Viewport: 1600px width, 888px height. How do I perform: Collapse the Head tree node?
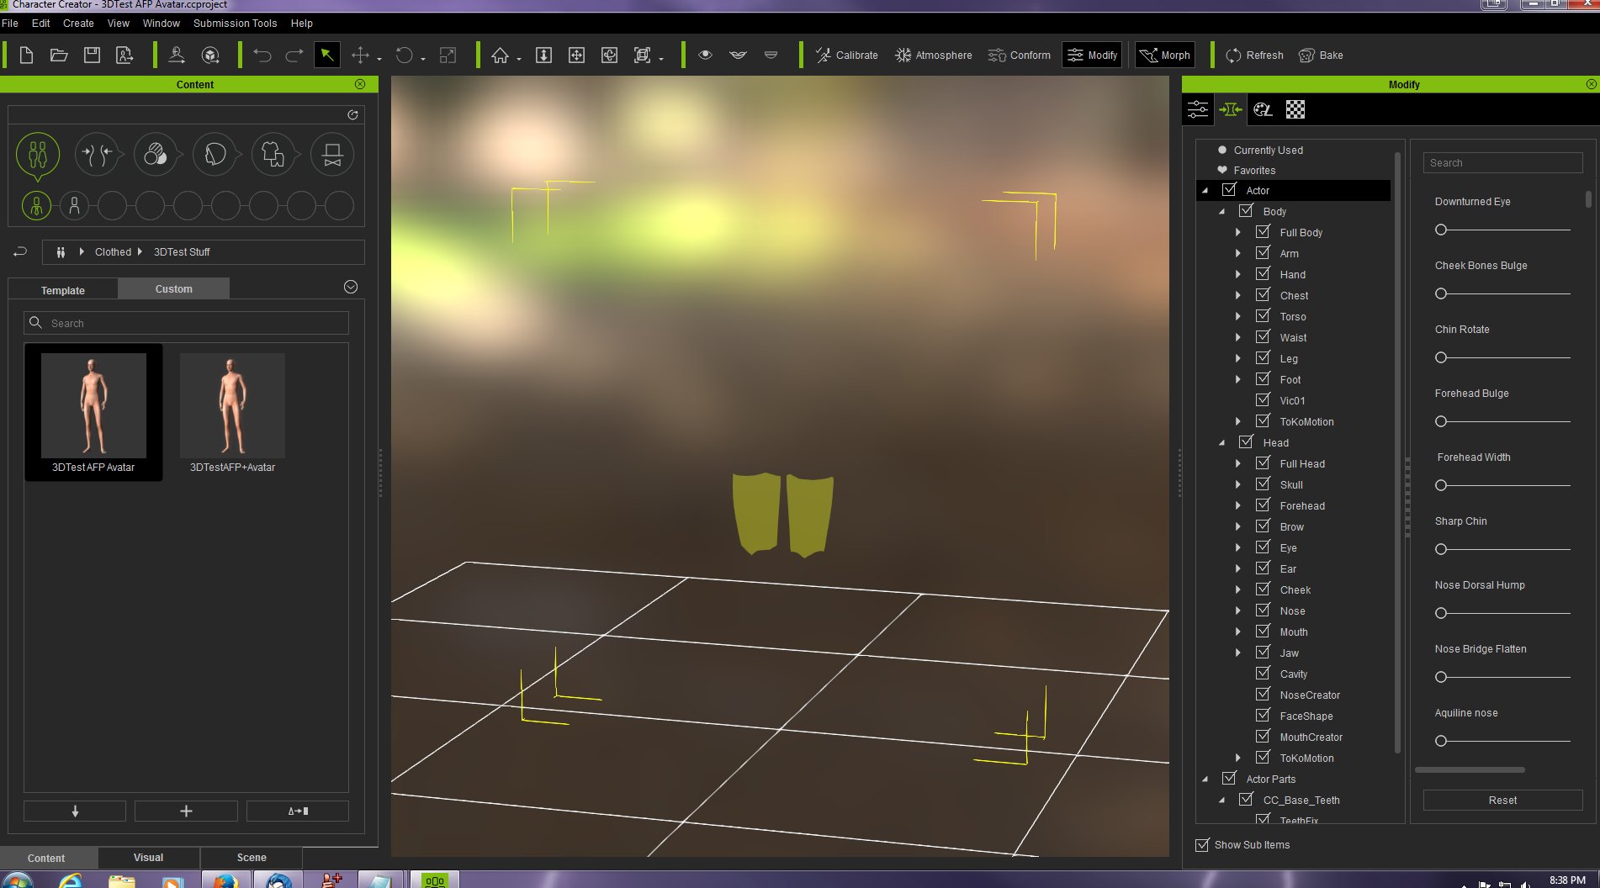[x=1221, y=443]
